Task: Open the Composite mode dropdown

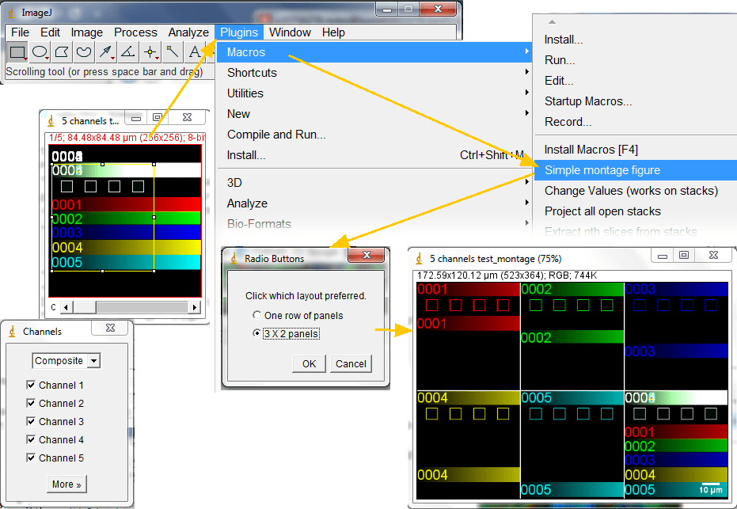Action: [66, 360]
